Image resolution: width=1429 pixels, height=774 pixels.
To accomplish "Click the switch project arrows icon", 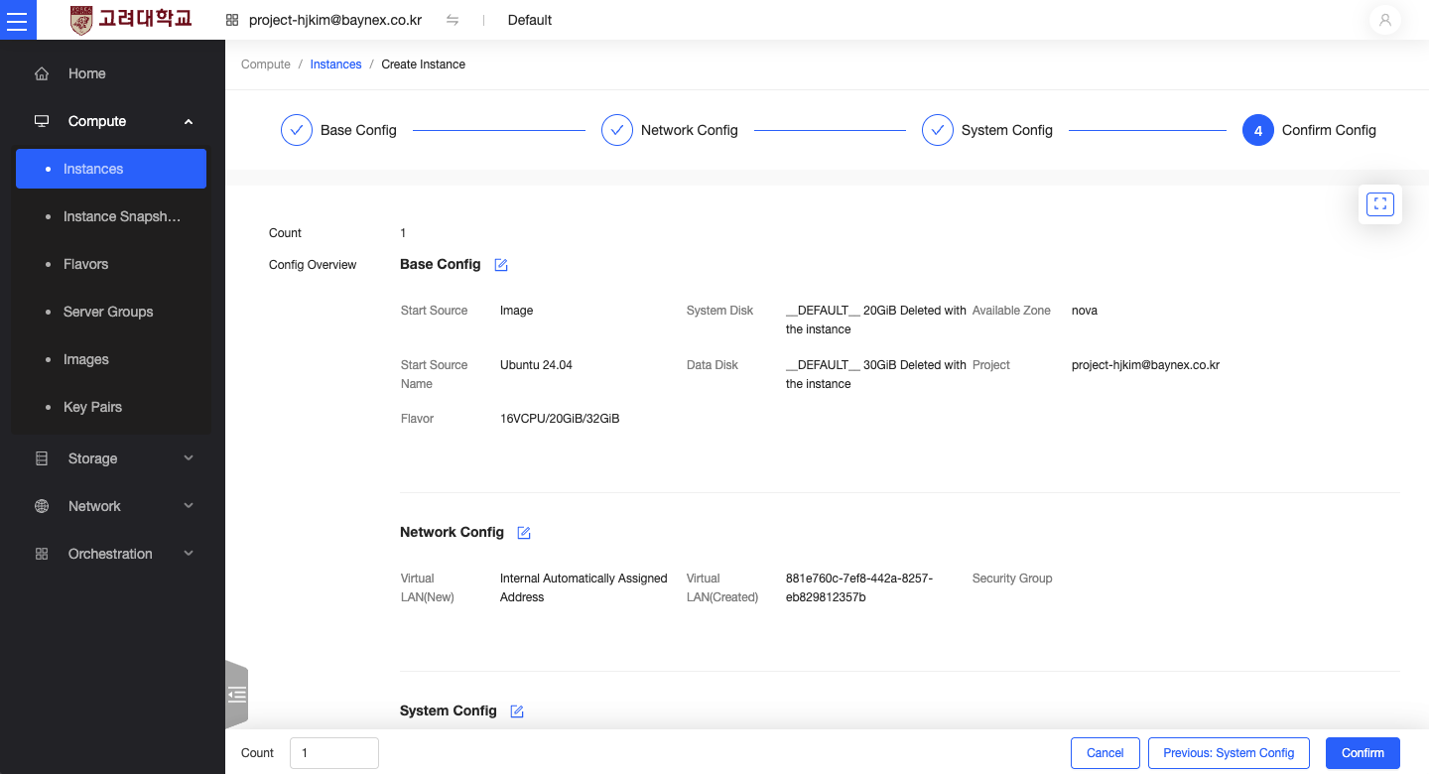I will (453, 20).
